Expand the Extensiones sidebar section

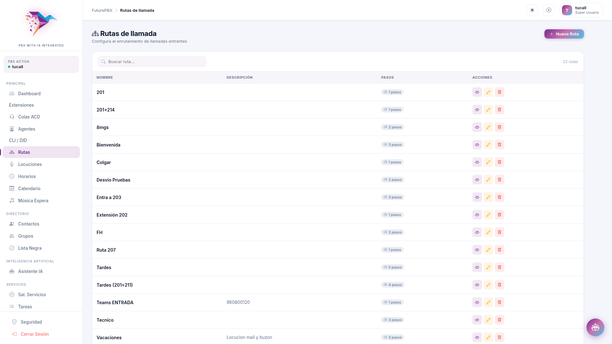[21, 105]
